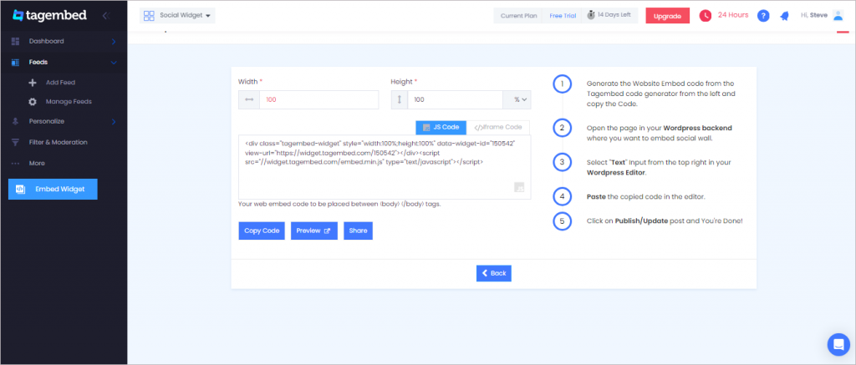The image size is (856, 365).
Task: Click the Preview button
Action: click(314, 231)
